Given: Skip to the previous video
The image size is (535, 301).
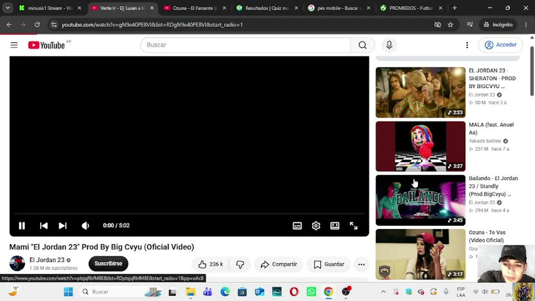Looking at the screenshot, I should pyautogui.click(x=43, y=226).
